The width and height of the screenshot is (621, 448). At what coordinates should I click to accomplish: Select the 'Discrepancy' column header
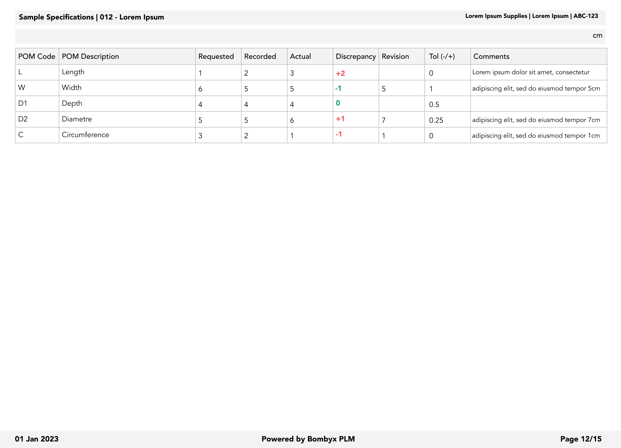coord(356,57)
